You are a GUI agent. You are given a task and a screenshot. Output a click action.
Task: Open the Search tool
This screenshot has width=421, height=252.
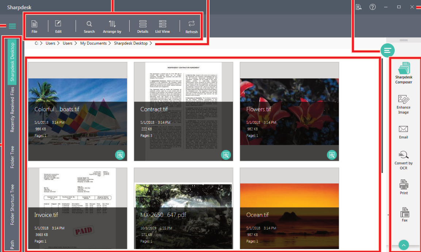tap(89, 27)
